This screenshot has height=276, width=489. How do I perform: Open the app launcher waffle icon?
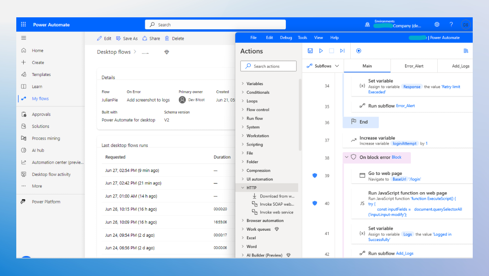[x=23, y=25]
